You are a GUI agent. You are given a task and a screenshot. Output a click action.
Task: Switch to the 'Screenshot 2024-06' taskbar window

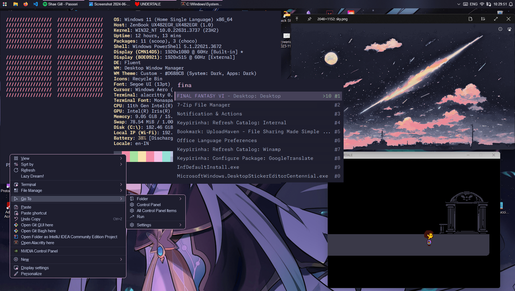point(109,4)
